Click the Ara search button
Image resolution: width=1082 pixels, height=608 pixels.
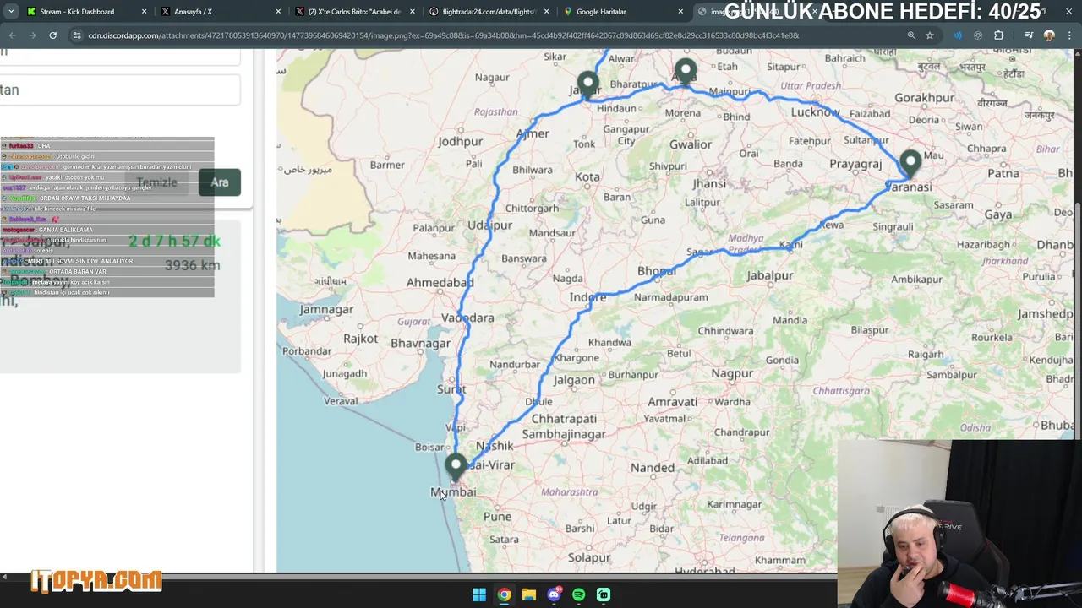pyautogui.click(x=220, y=182)
